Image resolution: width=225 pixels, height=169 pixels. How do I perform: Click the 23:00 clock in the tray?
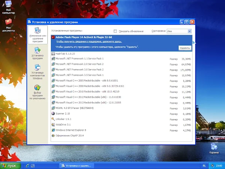click(219, 166)
